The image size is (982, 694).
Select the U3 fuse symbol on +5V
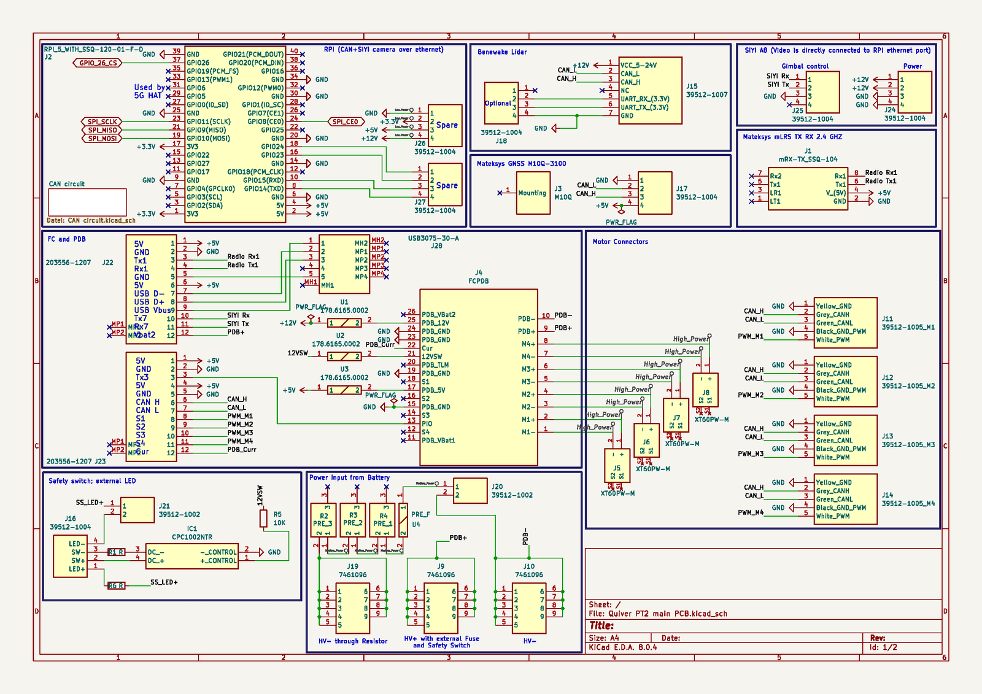344,390
